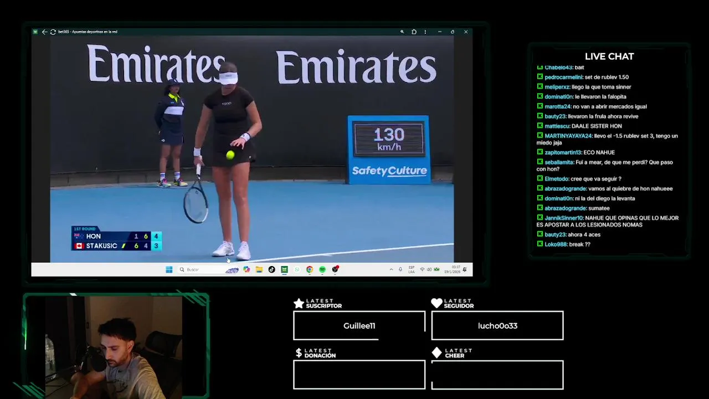The height and width of the screenshot is (399, 709).
Task: Open the extensions puzzle icon in title bar
Action: (x=414, y=32)
